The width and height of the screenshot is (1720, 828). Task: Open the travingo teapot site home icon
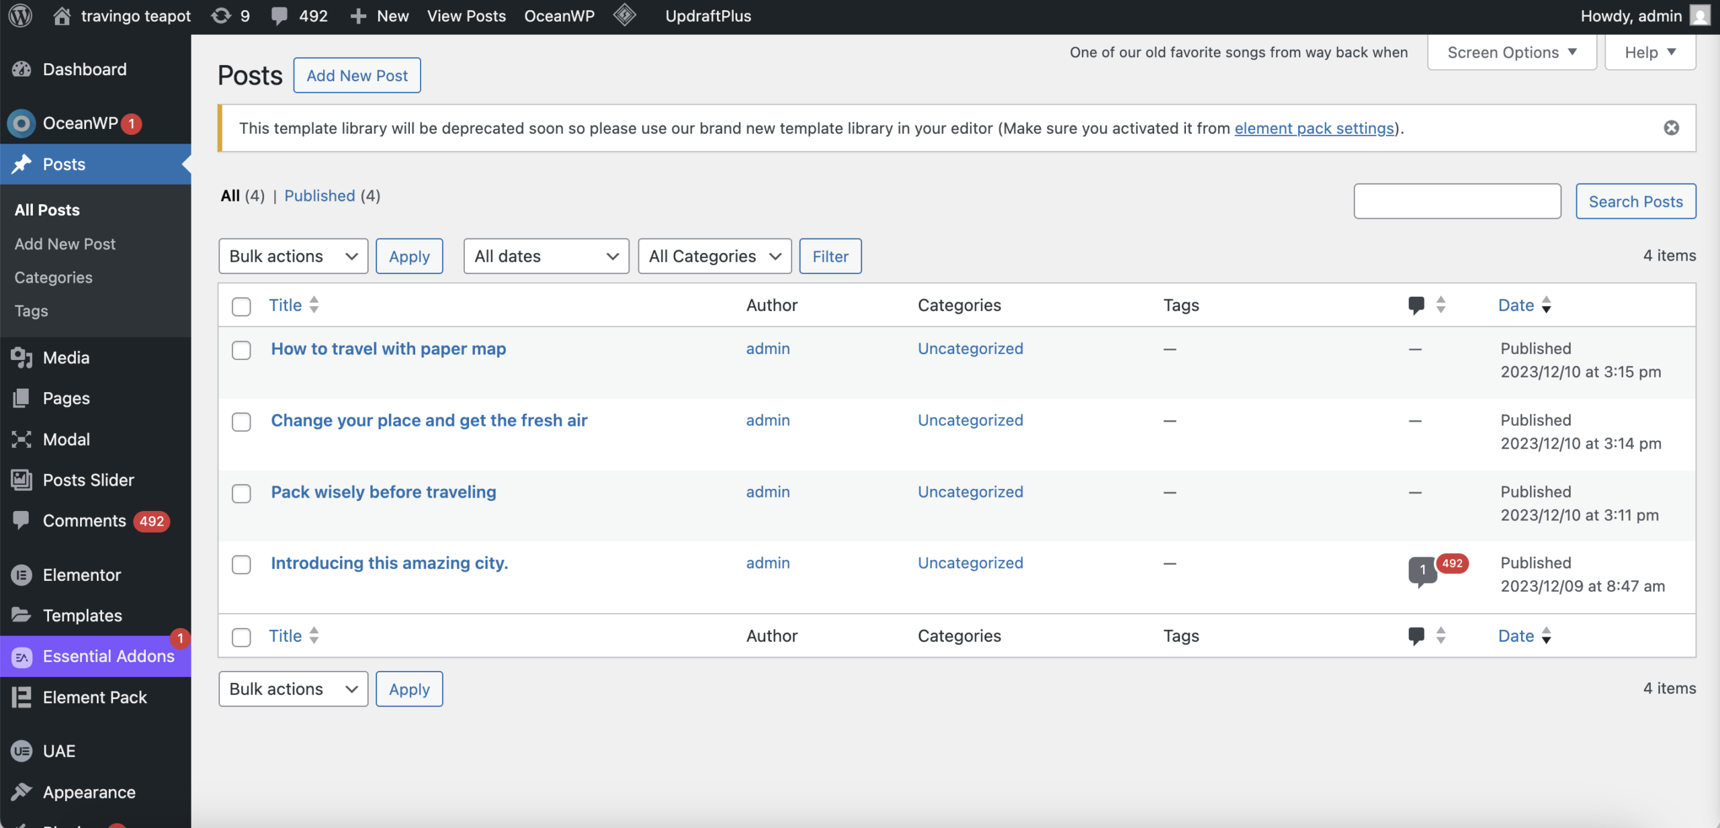point(62,15)
